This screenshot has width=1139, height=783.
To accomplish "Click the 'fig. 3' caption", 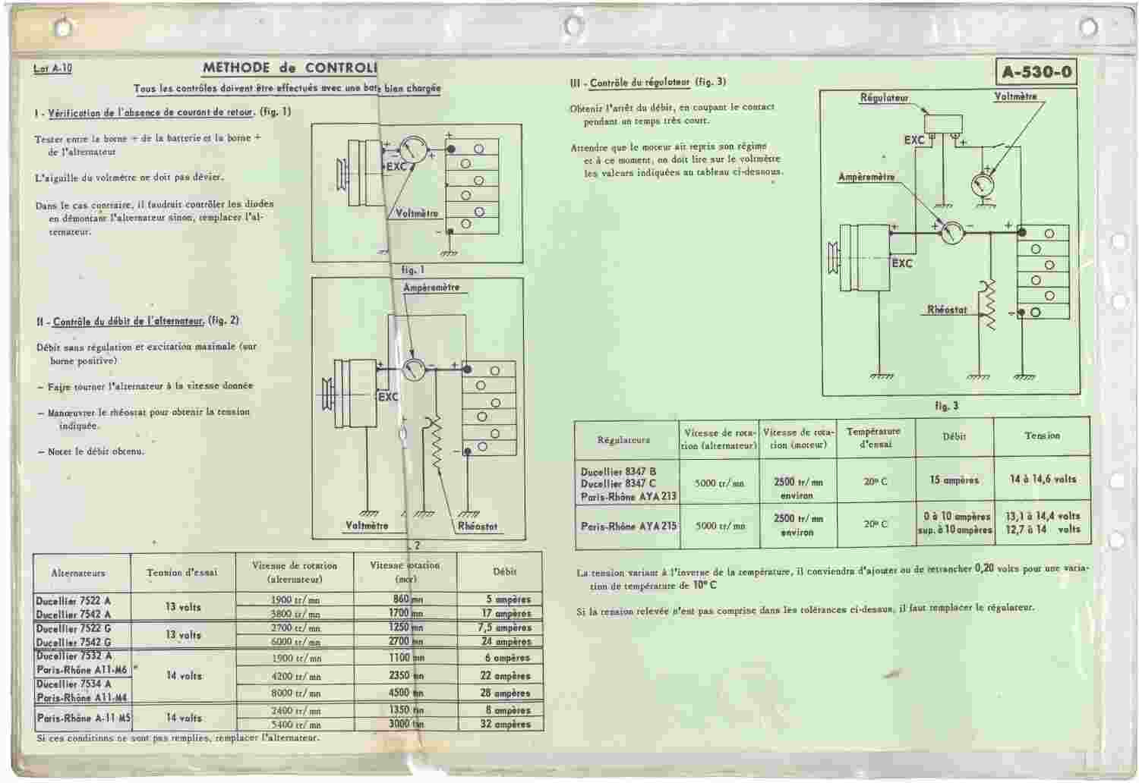I will (x=947, y=406).
